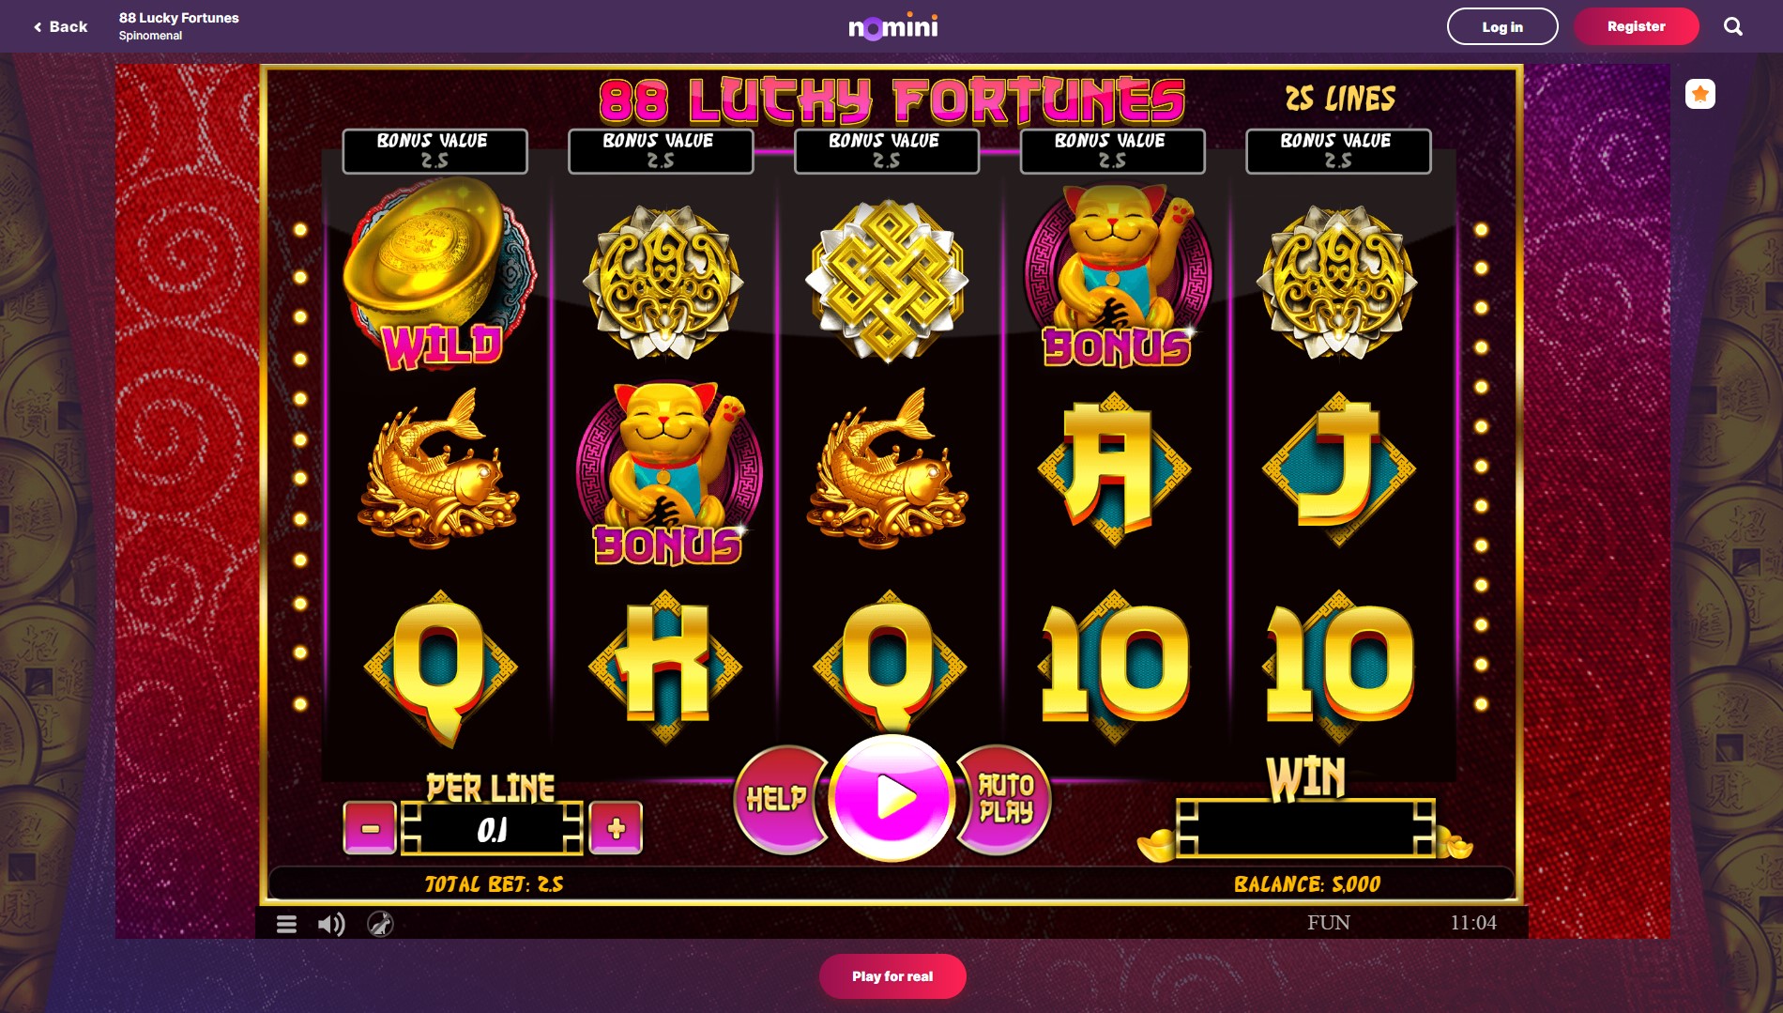The width and height of the screenshot is (1783, 1013).
Task: Click the Log in button
Action: [x=1502, y=26]
